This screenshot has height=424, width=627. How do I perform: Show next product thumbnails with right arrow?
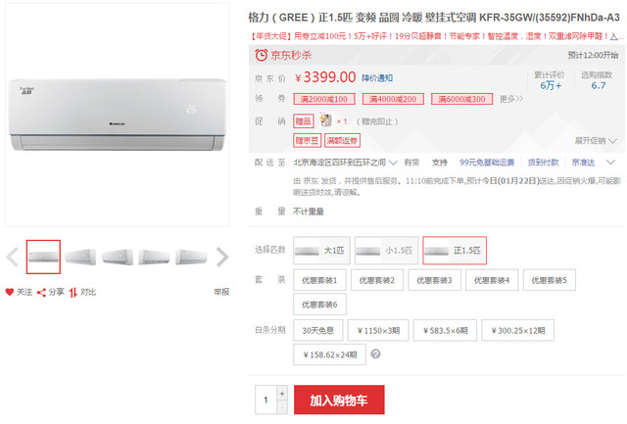tap(222, 257)
